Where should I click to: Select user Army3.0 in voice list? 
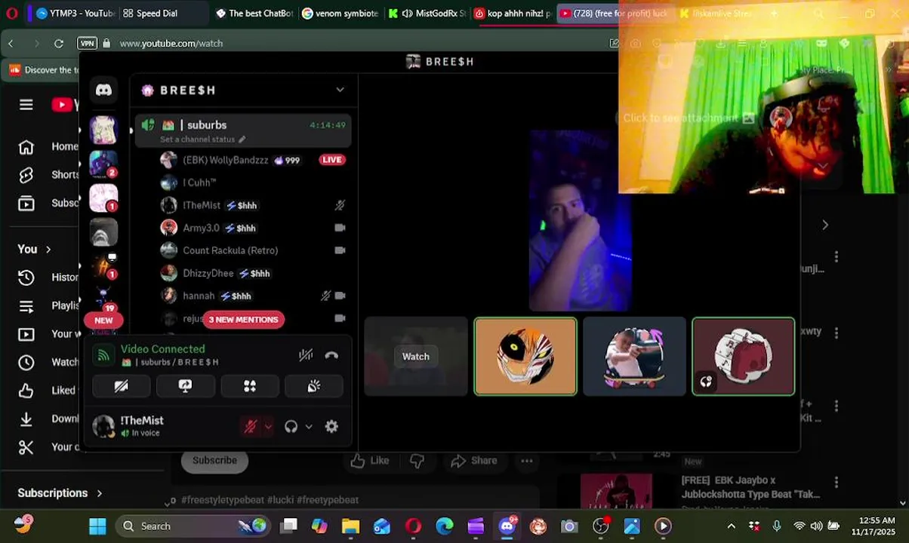click(201, 228)
